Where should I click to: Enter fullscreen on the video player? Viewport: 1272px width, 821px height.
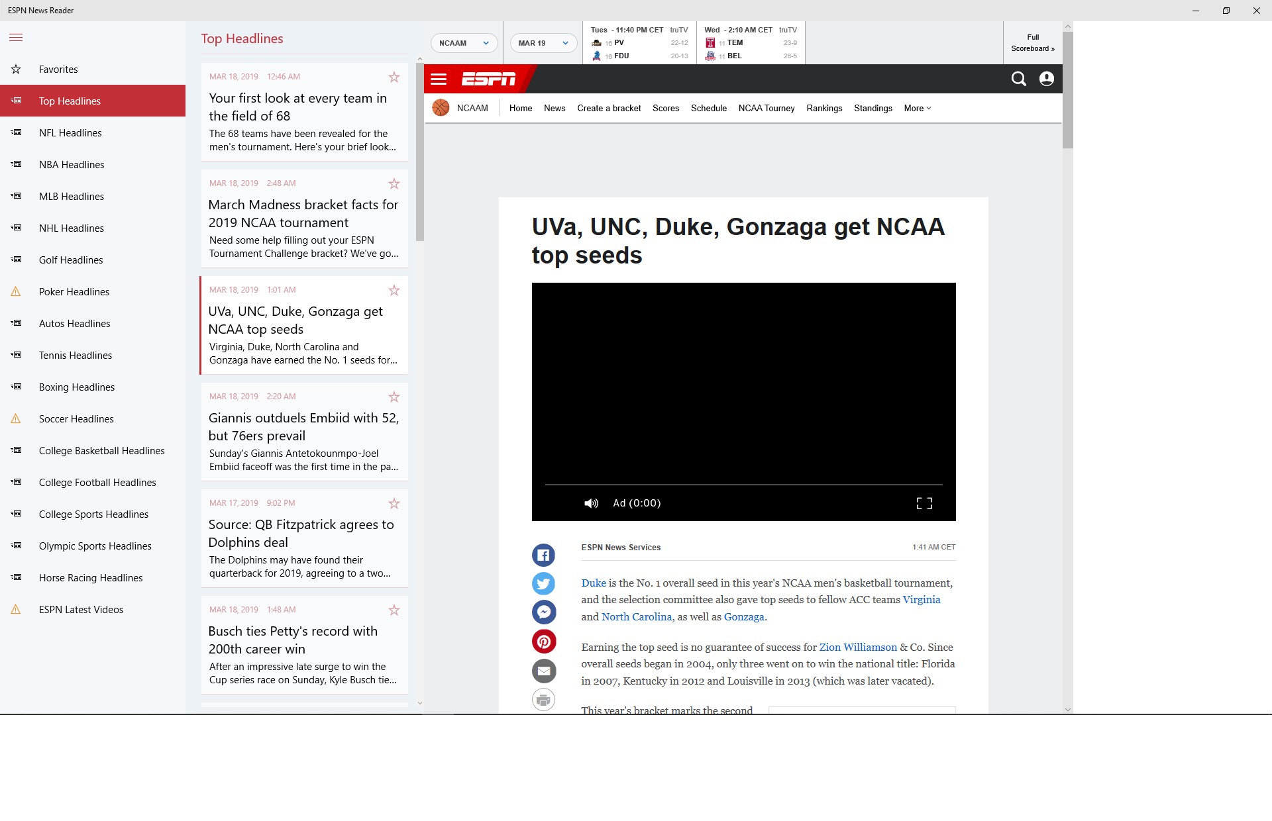(924, 503)
